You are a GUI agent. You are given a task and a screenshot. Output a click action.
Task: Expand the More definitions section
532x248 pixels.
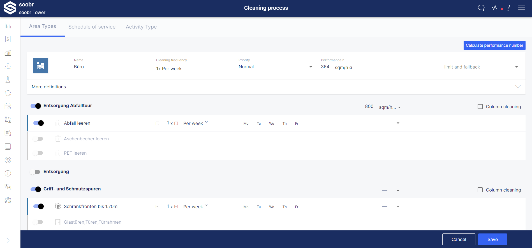click(276, 87)
